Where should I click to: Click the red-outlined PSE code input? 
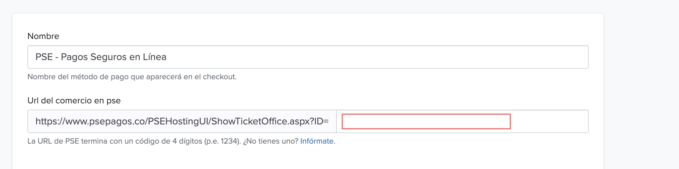(426, 121)
